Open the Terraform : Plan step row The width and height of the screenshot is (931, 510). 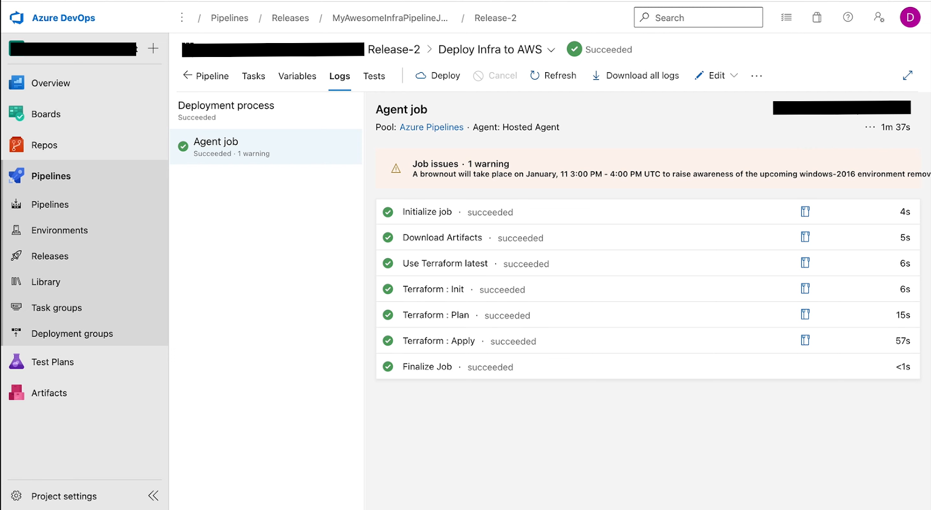click(x=648, y=315)
